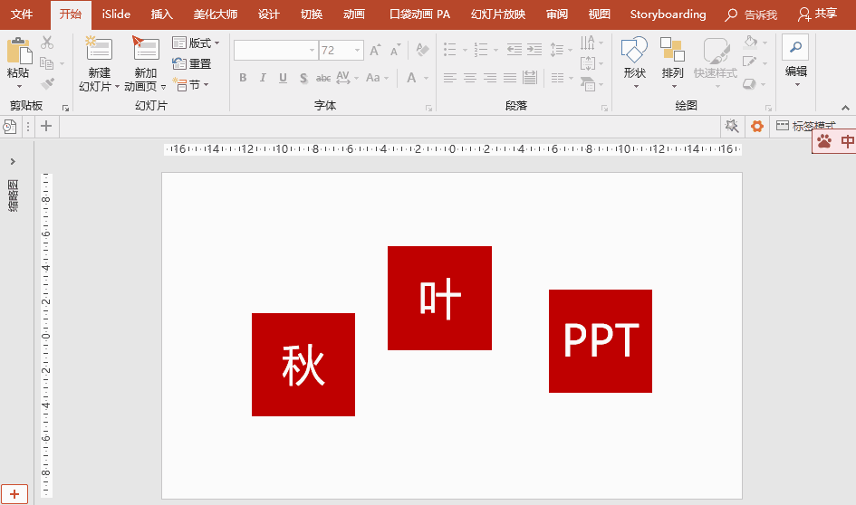This screenshot has height=505, width=856.
Task: Click the 共享 Share button
Action: (818, 14)
